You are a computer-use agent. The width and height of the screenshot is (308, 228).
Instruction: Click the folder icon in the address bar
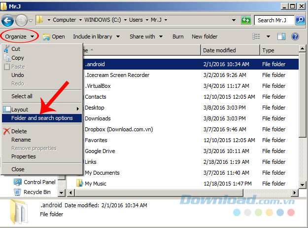pyautogui.click(x=40, y=20)
